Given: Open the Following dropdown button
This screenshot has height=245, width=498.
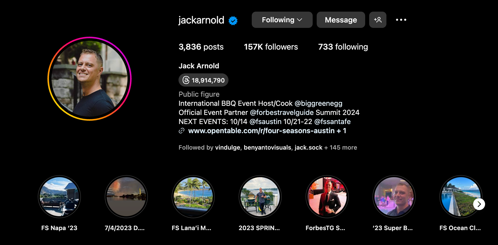Looking at the screenshot, I should click(282, 20).
